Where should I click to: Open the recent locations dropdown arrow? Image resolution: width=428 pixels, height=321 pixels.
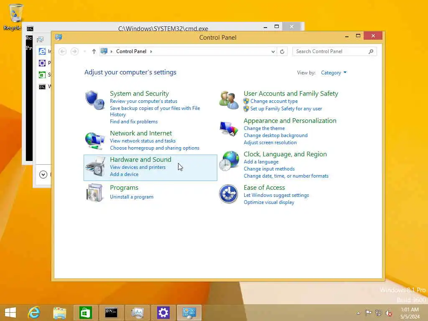click(x=84, y=51)
